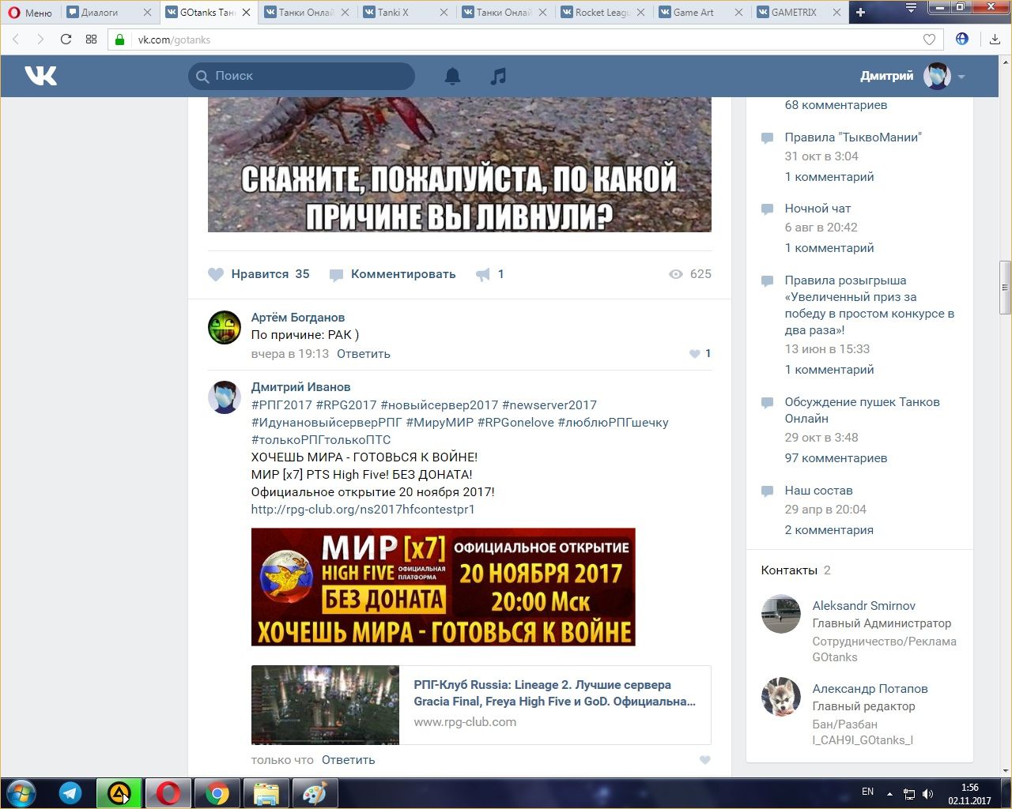Open the Windows Start button
The height and width of the screenshot is (809, 1012).
[21, 793]
